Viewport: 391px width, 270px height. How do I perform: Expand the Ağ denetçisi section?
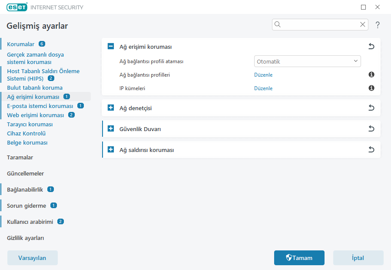point(111,108)
